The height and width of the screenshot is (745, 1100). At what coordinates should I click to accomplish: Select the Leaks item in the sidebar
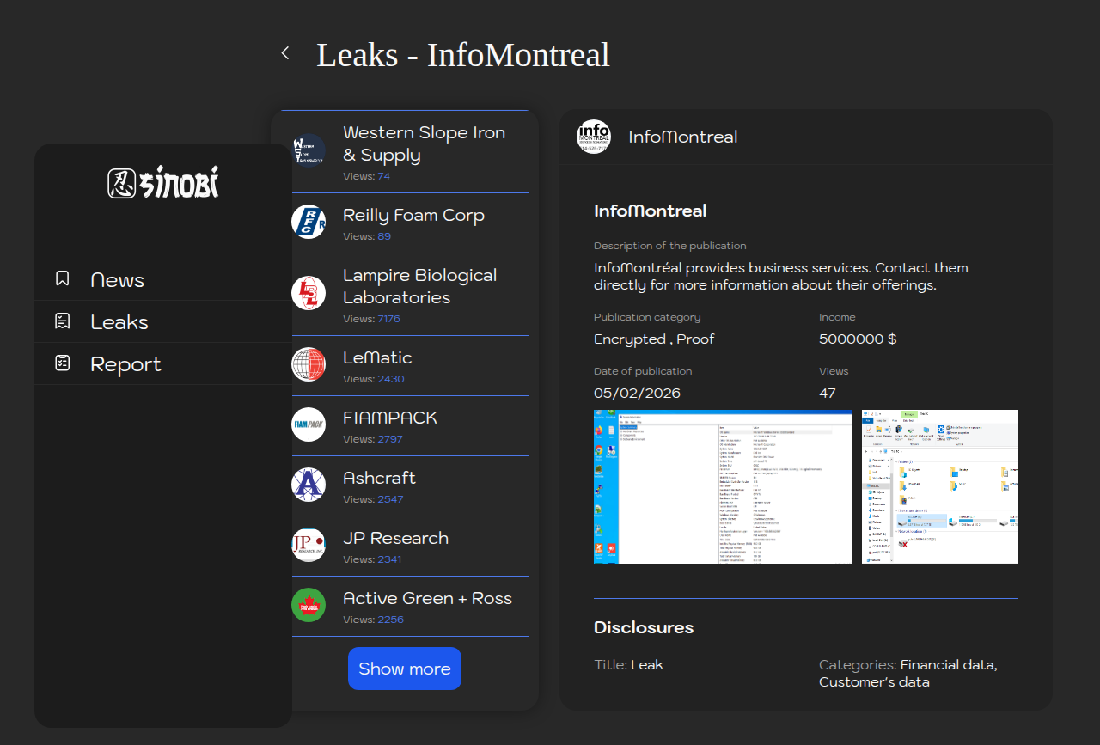click(119, 322)
